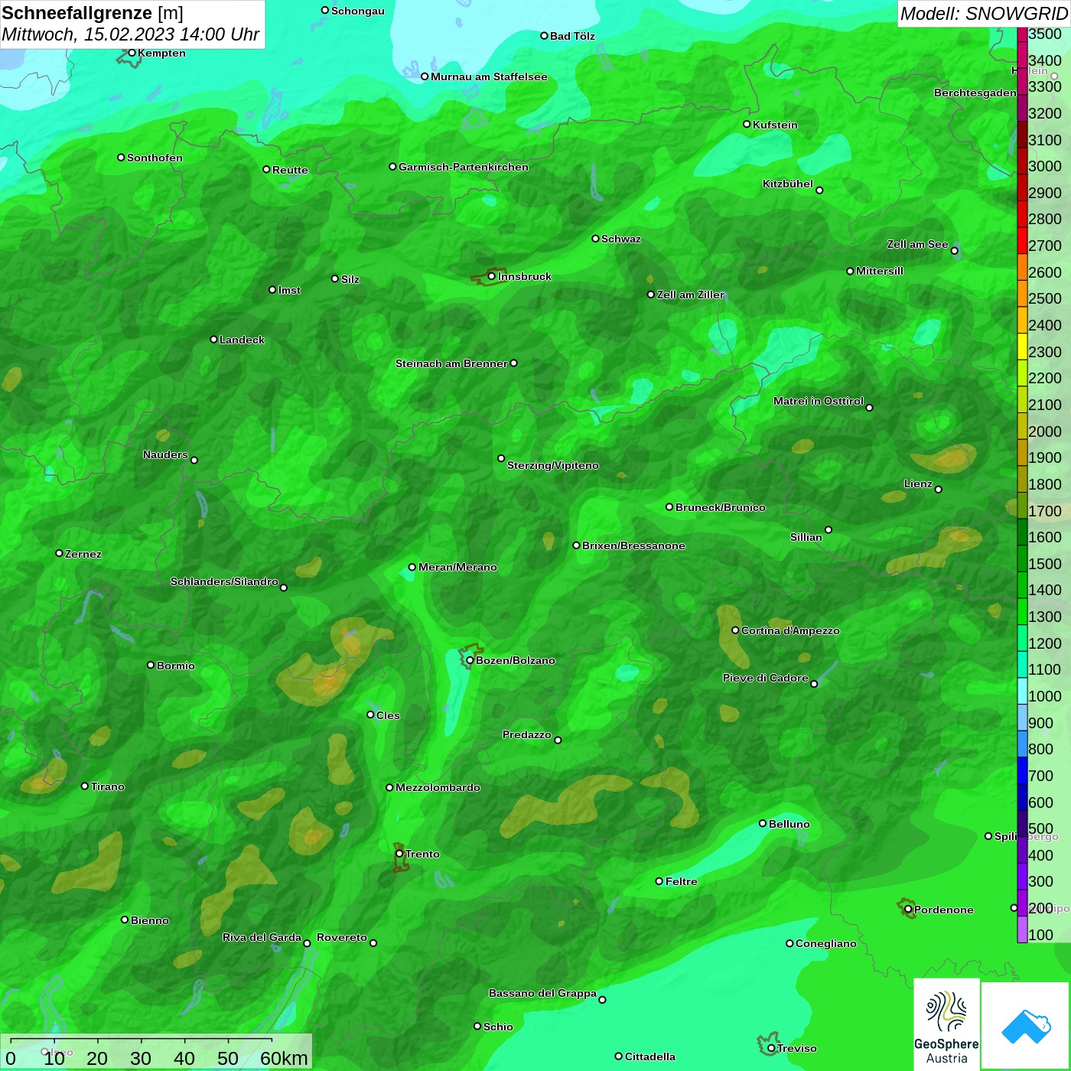Click the Schongau label

[358, 11]
